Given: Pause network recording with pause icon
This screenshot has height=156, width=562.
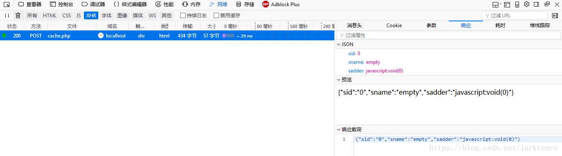Looking at the screenshot, I should tap(7, 16).
